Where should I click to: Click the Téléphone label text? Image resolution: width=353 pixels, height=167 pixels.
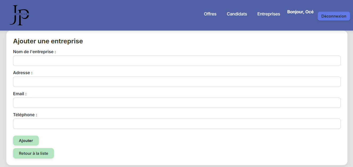(25, 115)
